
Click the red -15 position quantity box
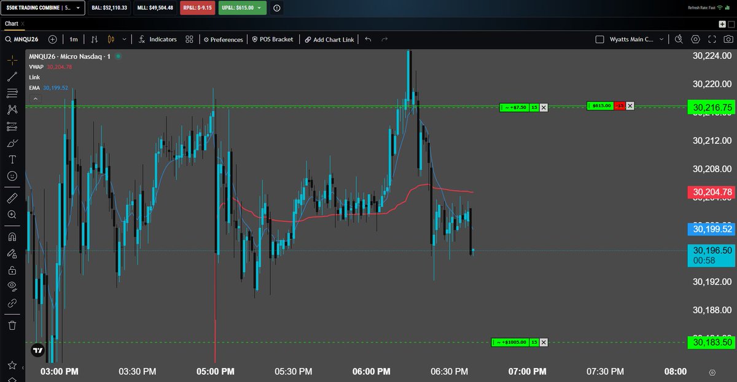pyautogui.click(x=620, y=105)
